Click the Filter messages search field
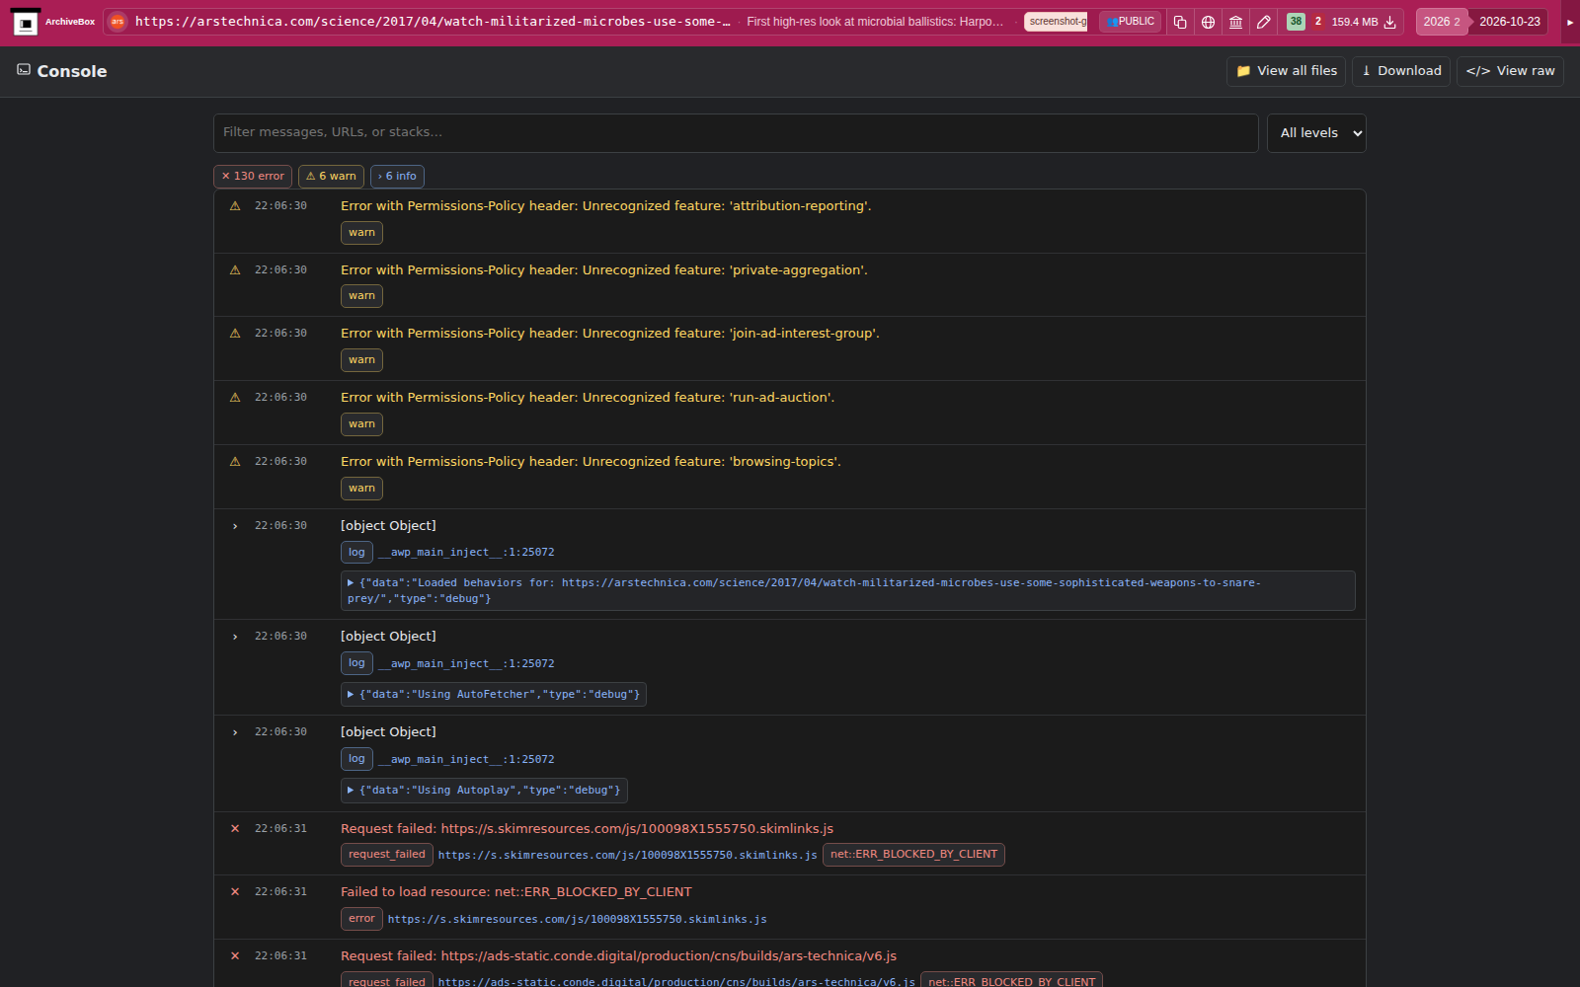Viewport: 1580px width, 987px height. [x=736, y=133]
